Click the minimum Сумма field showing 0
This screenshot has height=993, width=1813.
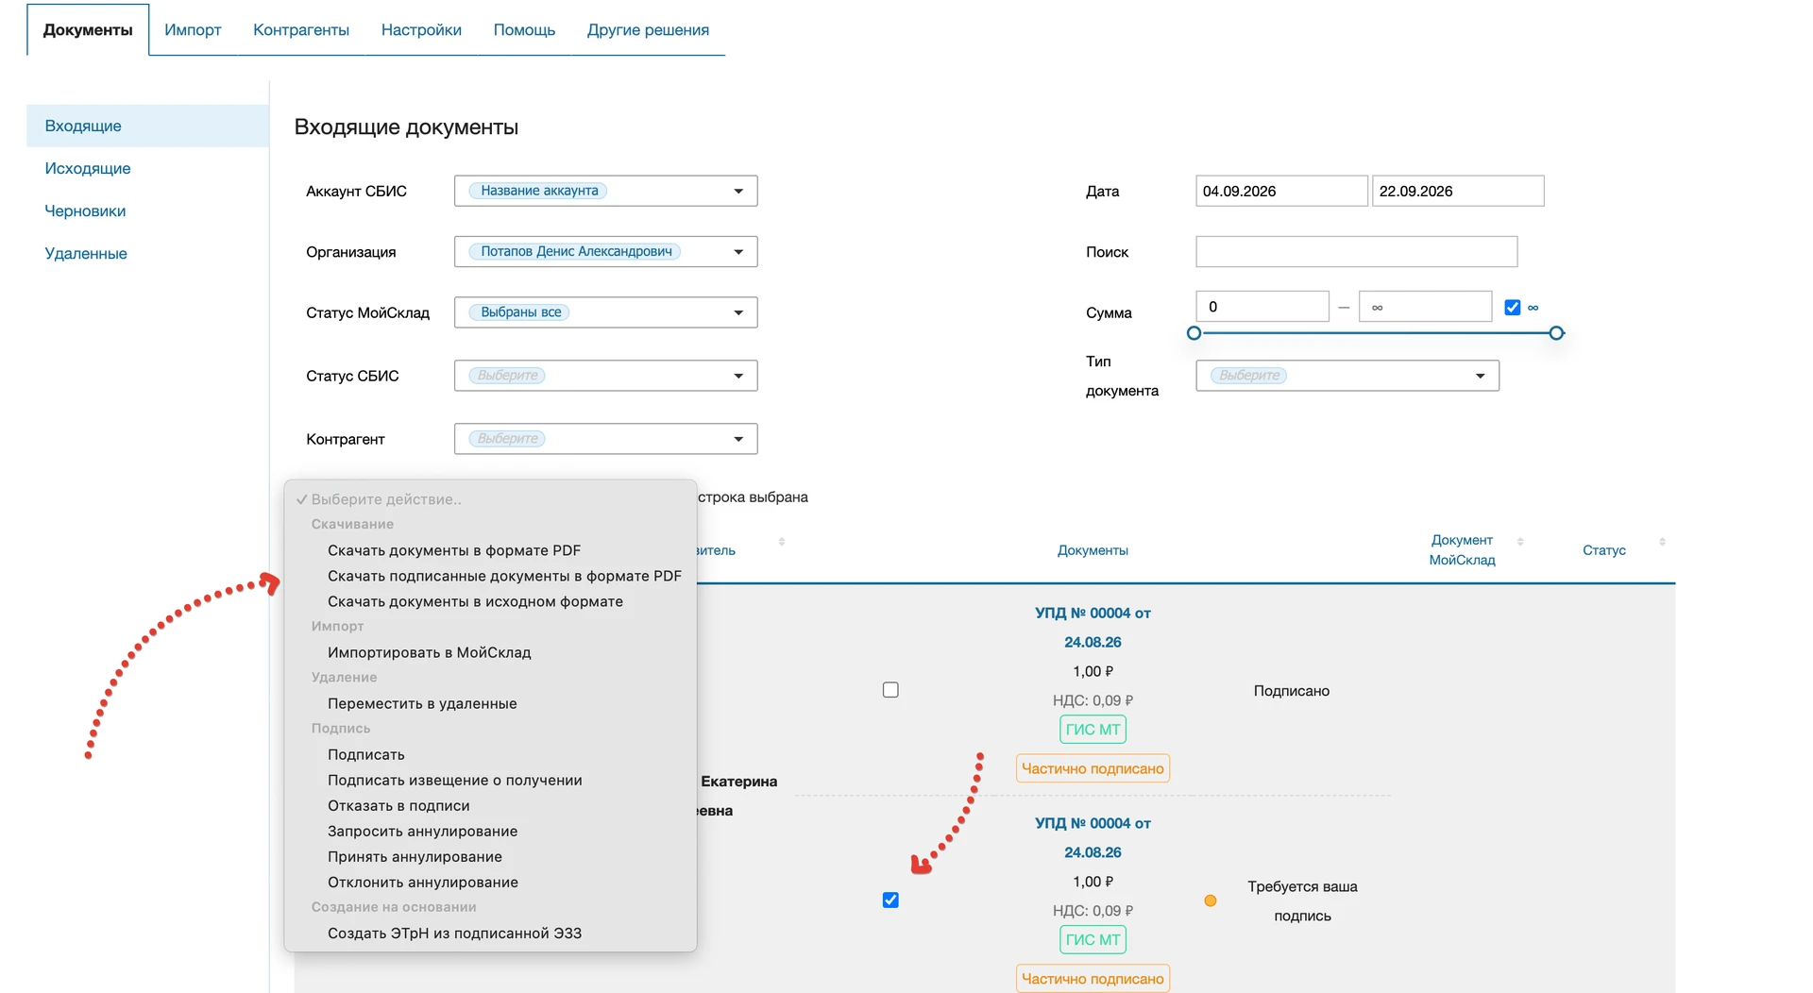1262,307
